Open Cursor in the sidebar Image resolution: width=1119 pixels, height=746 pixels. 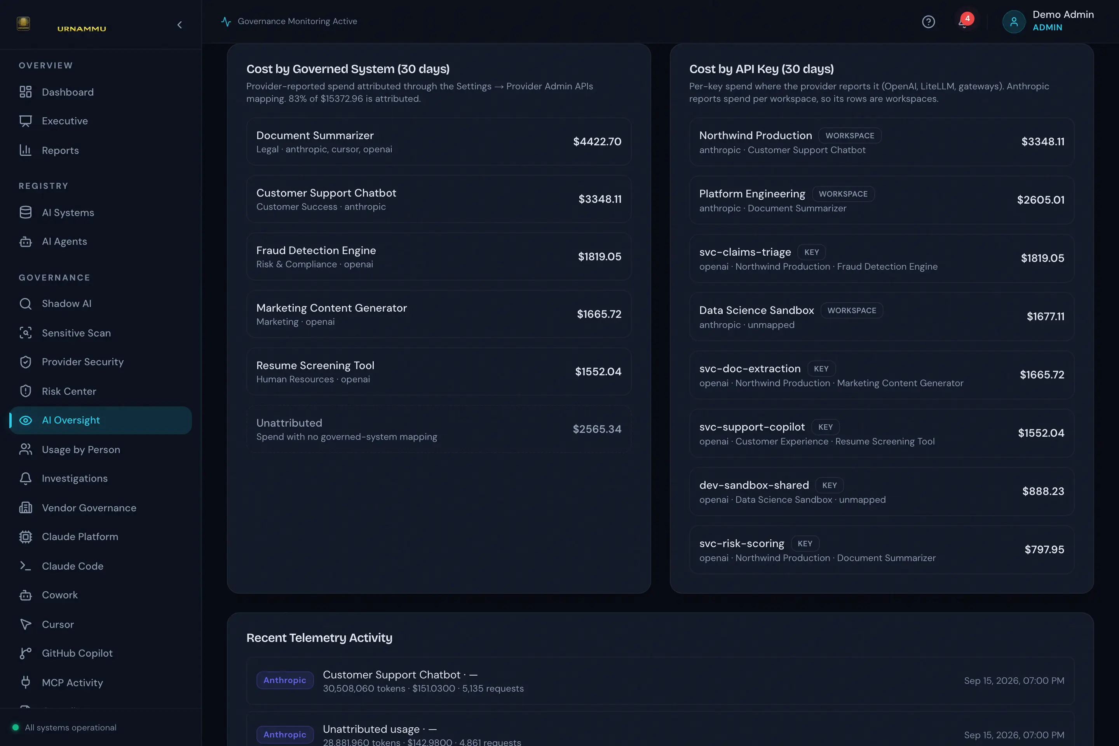pyautogui.click(x=100, y=624)
